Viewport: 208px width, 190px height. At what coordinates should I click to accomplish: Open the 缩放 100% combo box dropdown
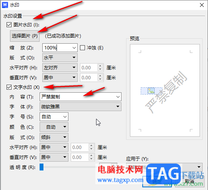tap(74, 48)
